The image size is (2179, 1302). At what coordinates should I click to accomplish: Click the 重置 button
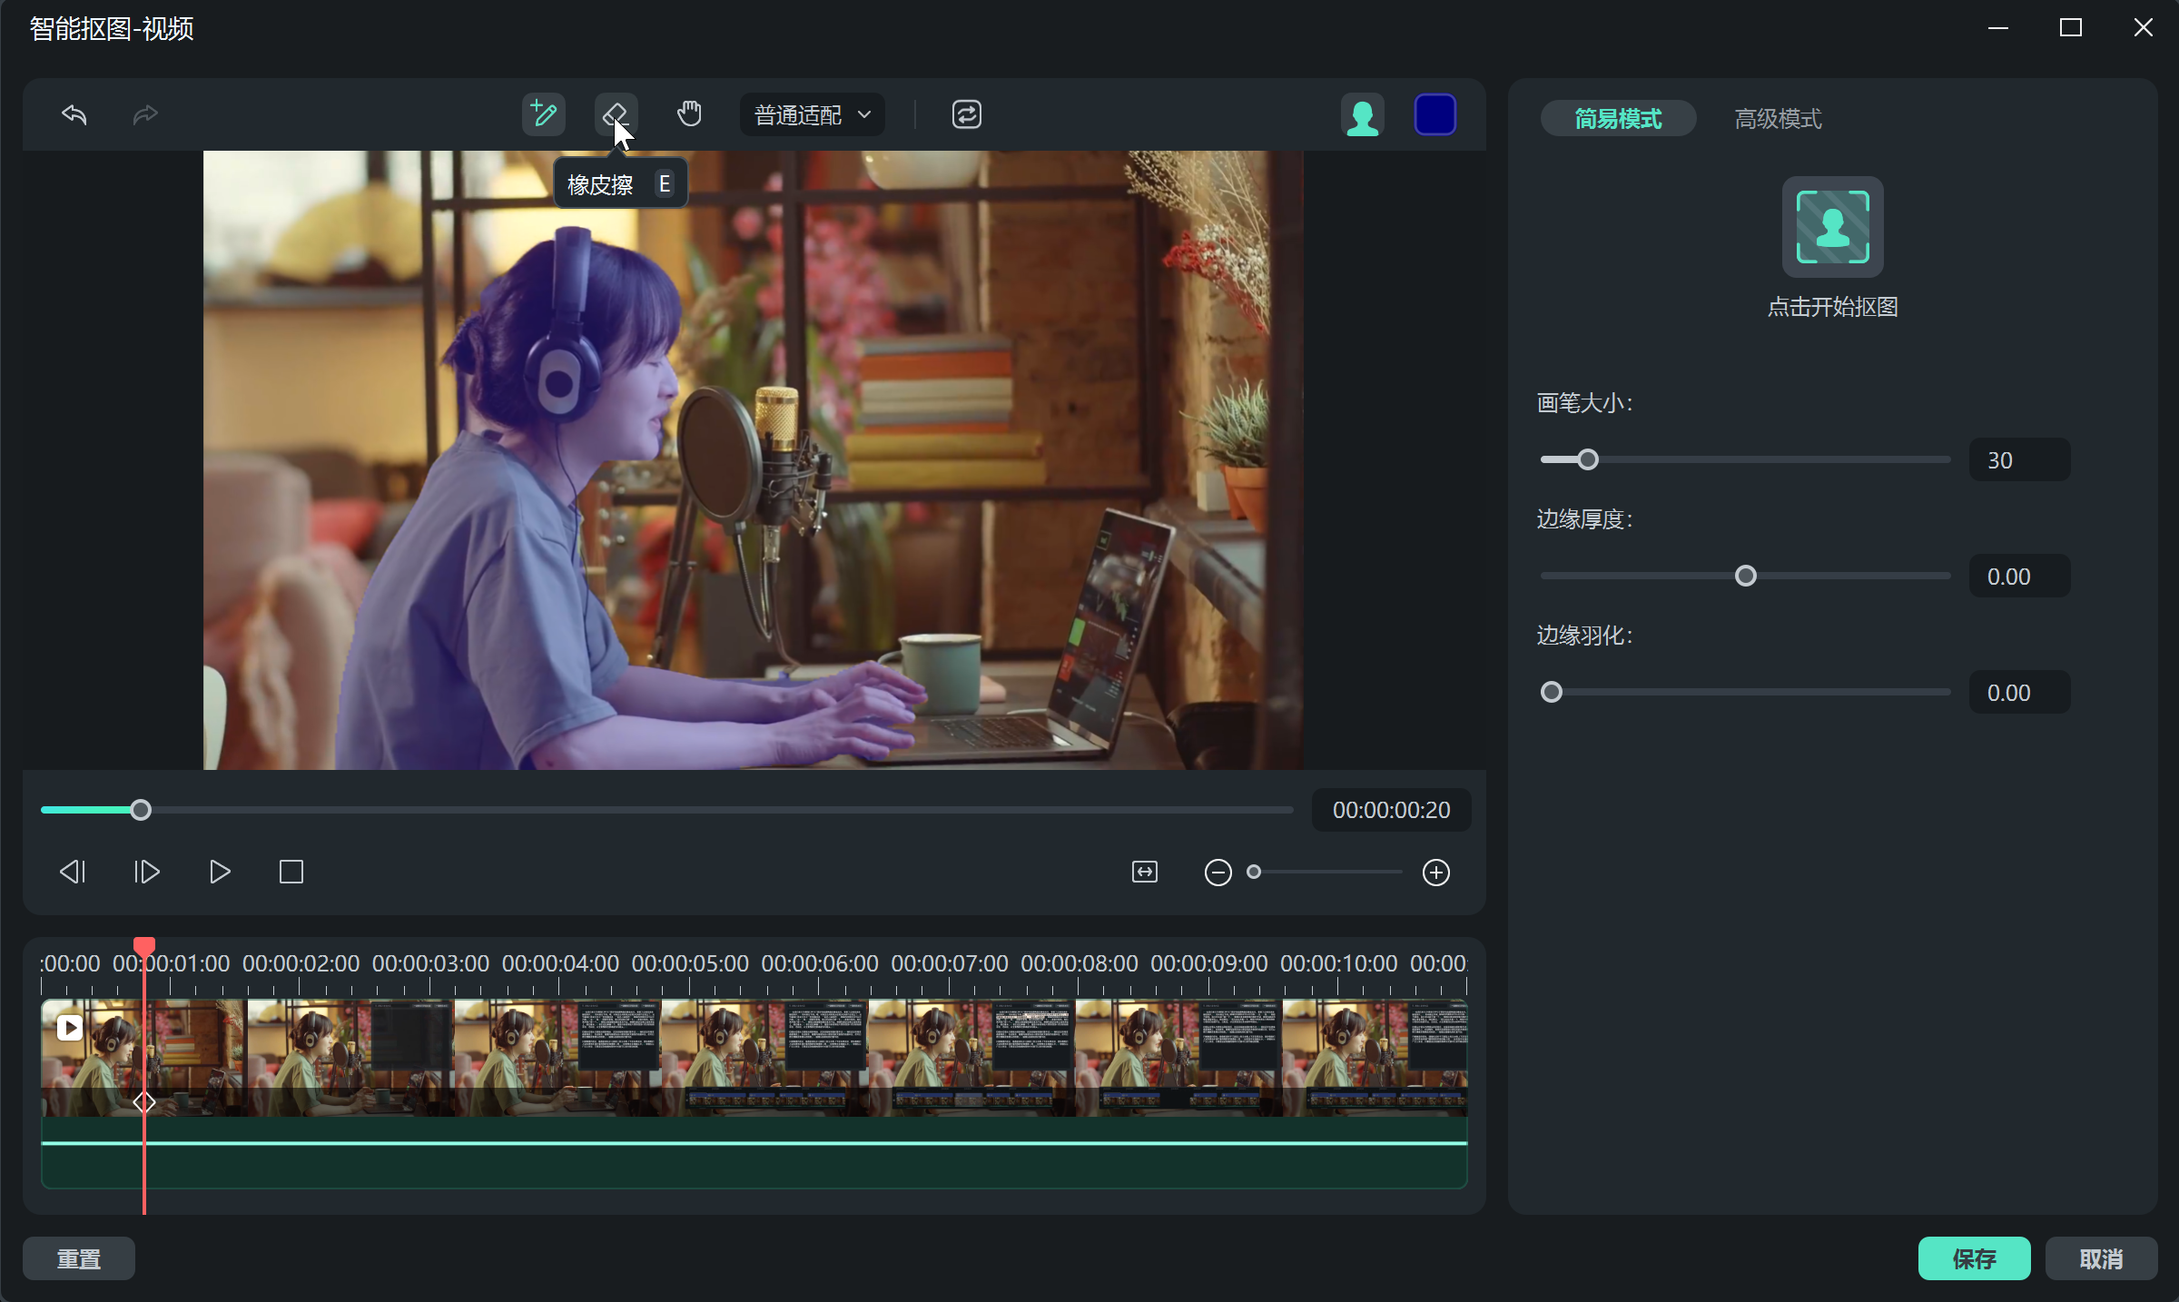(x=79, y=1258)
